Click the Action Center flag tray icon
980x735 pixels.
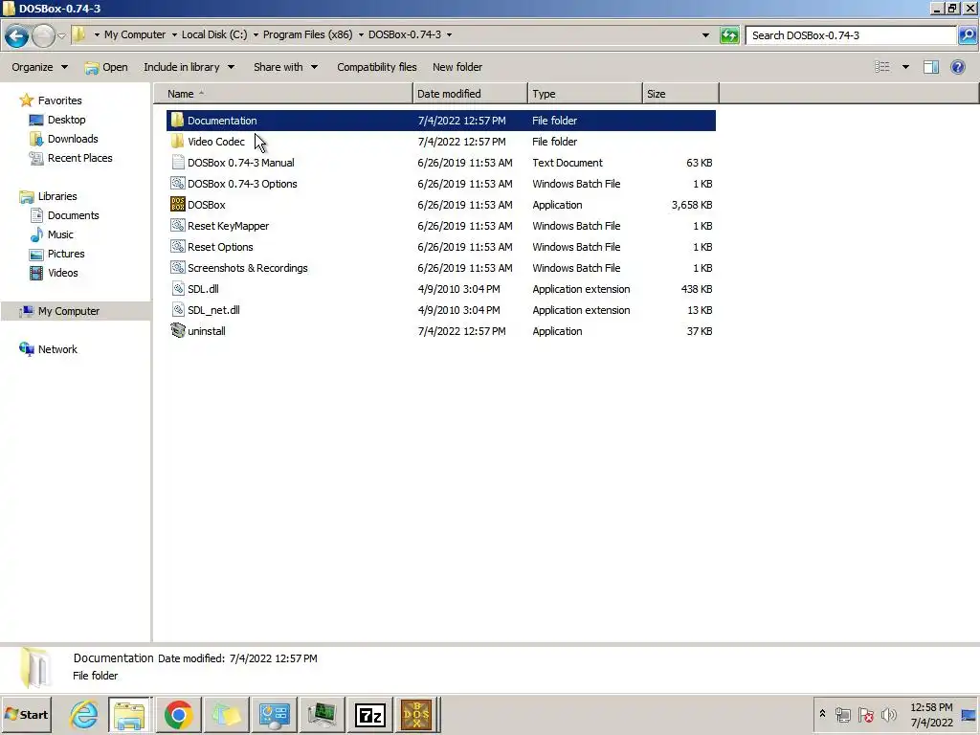point(865,714)
